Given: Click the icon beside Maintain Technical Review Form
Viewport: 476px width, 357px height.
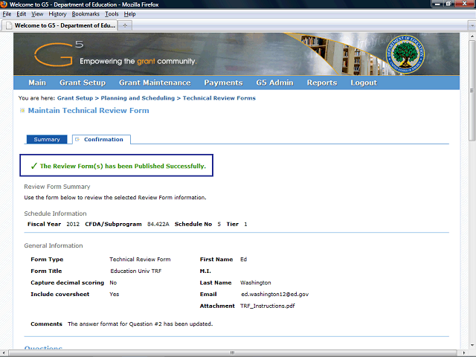Looking at the screenshot, I should (22, 111).
